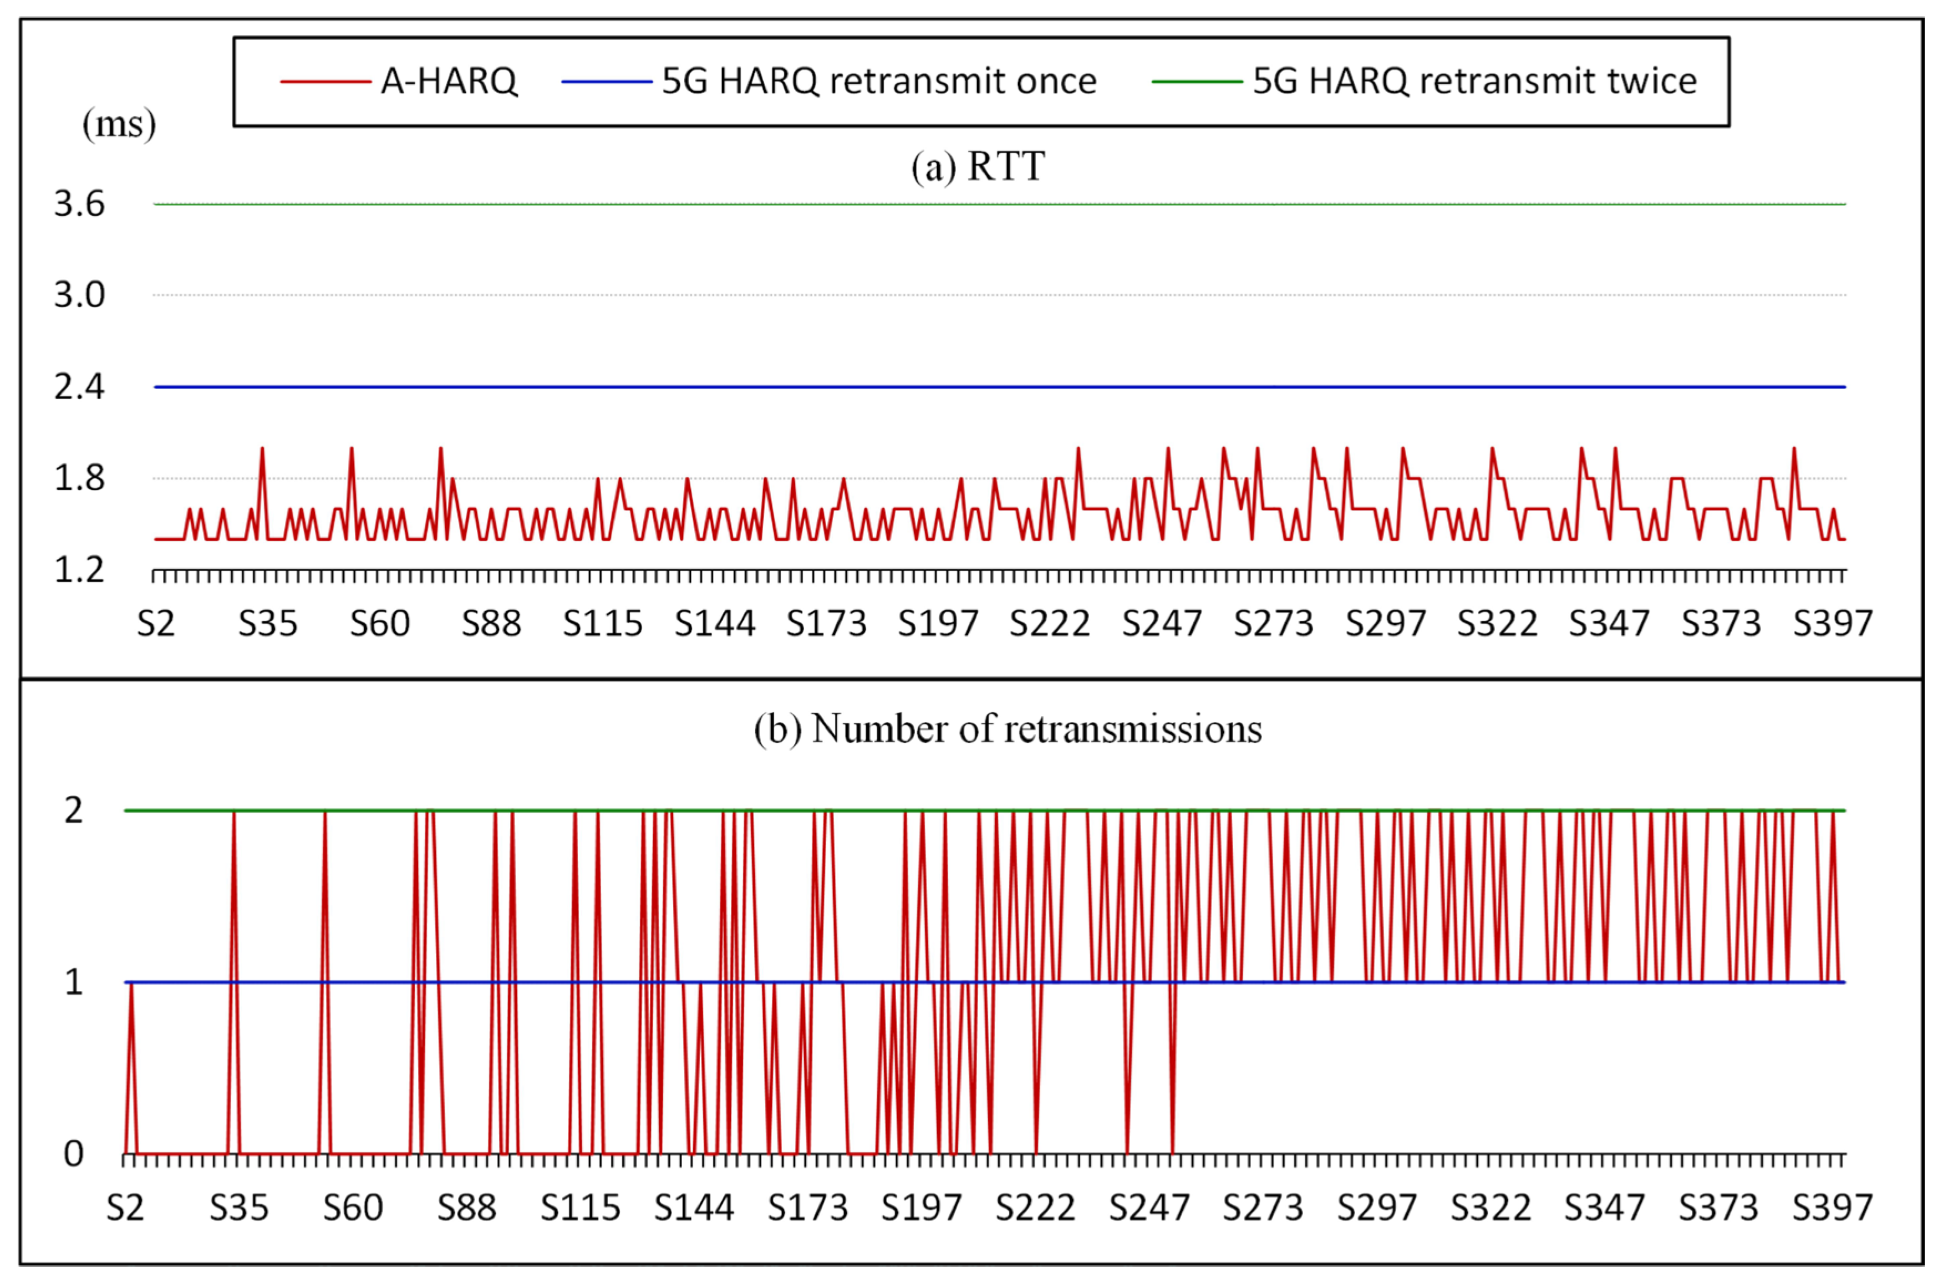Click S115 x-axis label in retransmissions chart
Viewport: 1943px width, 1285px height.
[580, 1208]
